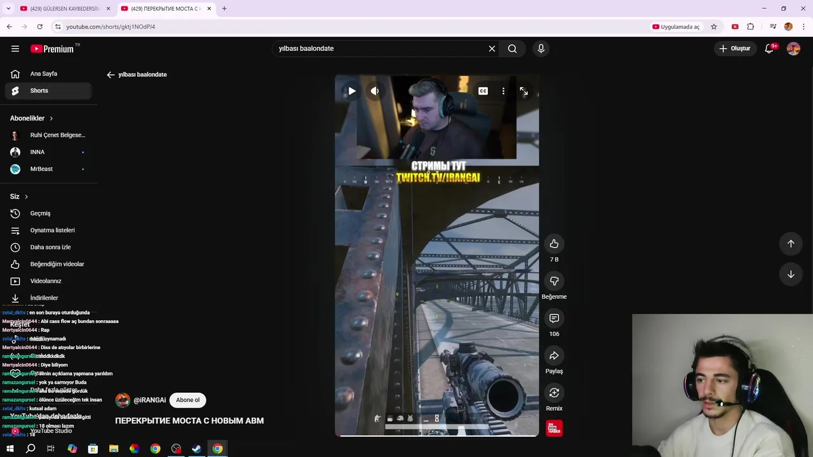Open Daha sonra izle list
This screenshot has height=457, width=813.
(x=48, y=247)
